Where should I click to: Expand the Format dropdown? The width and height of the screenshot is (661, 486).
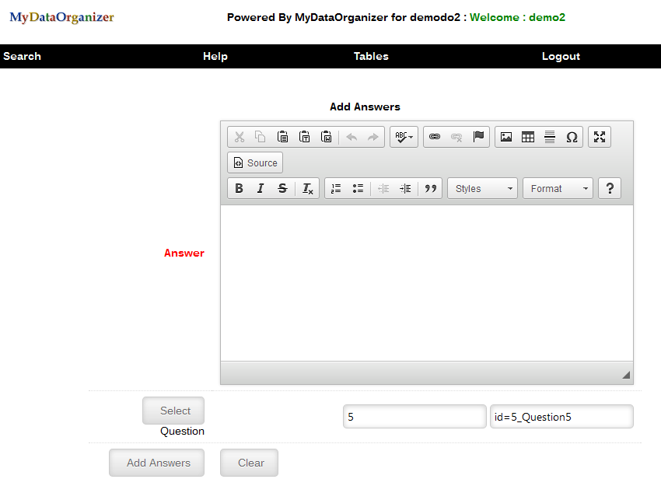pyautogui.click(x=558, y=188)
